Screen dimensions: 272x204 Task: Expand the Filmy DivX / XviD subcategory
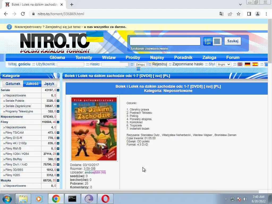(x=58, y=165)
